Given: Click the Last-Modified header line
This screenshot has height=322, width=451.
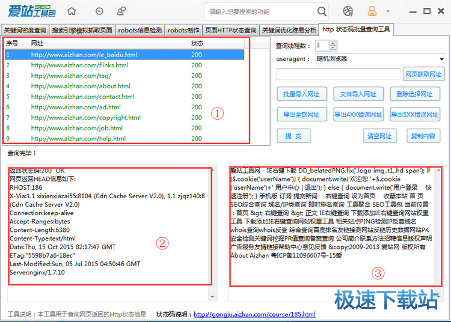Looking at the screenshot, I should [75, 264].
